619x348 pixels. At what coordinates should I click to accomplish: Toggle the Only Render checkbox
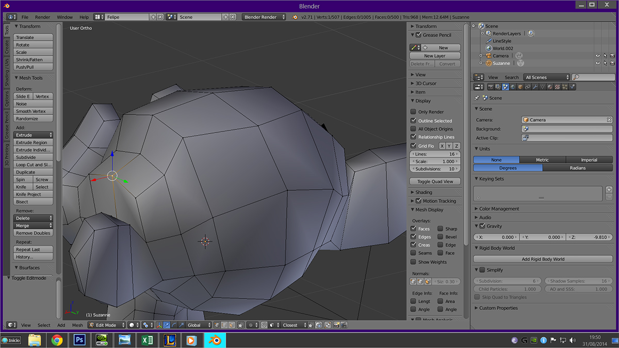click(x=413, y=112)
